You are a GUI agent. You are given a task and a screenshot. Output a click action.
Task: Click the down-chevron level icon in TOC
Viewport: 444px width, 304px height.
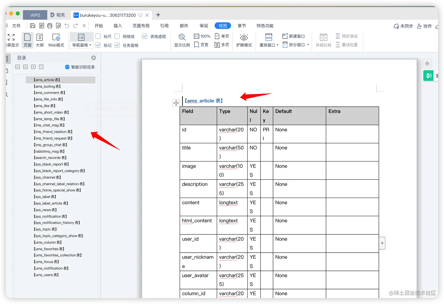18,67
